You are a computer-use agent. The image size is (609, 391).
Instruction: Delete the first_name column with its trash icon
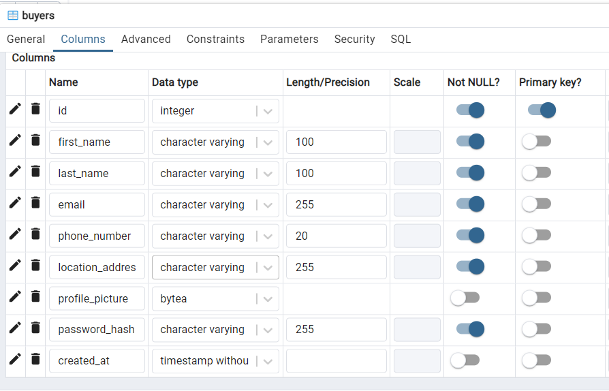pos(35,140)
